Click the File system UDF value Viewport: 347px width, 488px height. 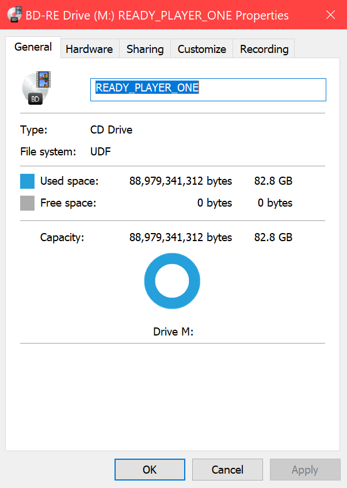(101, 152)
